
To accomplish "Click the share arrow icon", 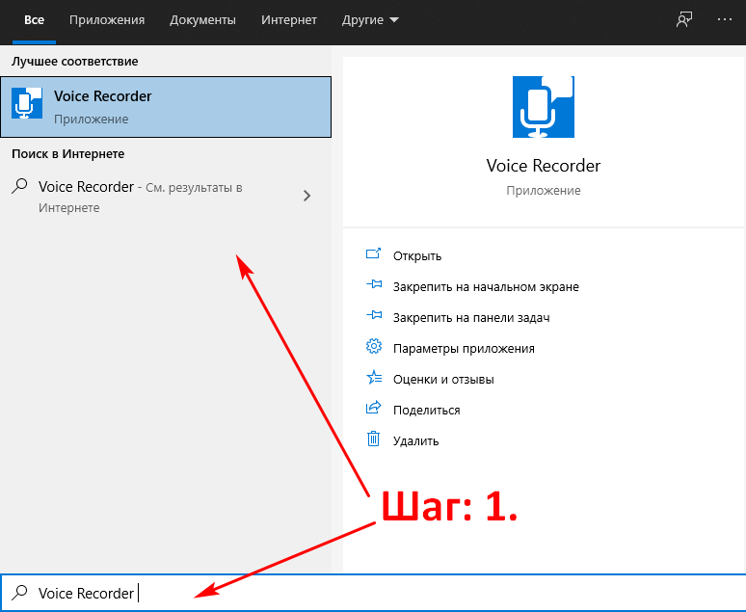I will point(373,408).
